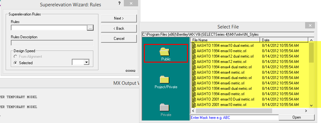Click the help question mark in Superelevation Wizard
The width and height of the screenshot is (321, 123).
(x=119, y=3)
